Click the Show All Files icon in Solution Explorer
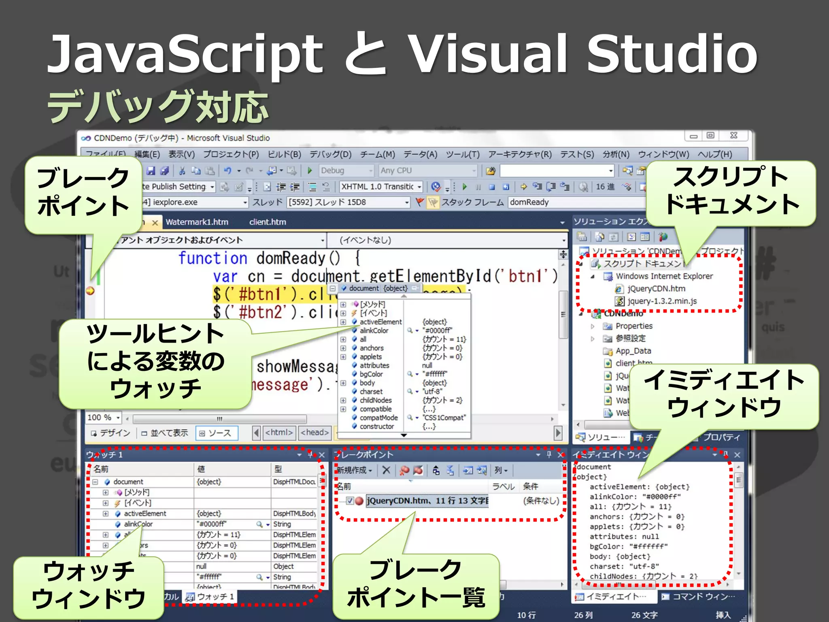 coord(600,237)
